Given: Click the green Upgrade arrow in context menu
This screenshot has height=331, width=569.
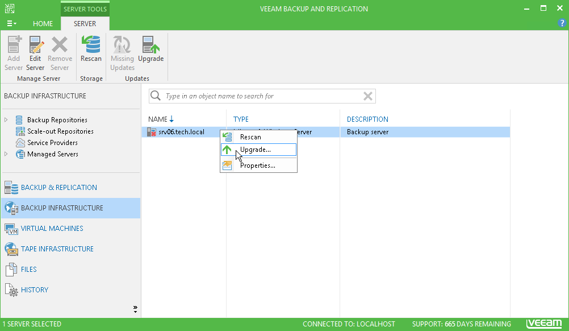Looking at the screenshot, I should [227, 150].
